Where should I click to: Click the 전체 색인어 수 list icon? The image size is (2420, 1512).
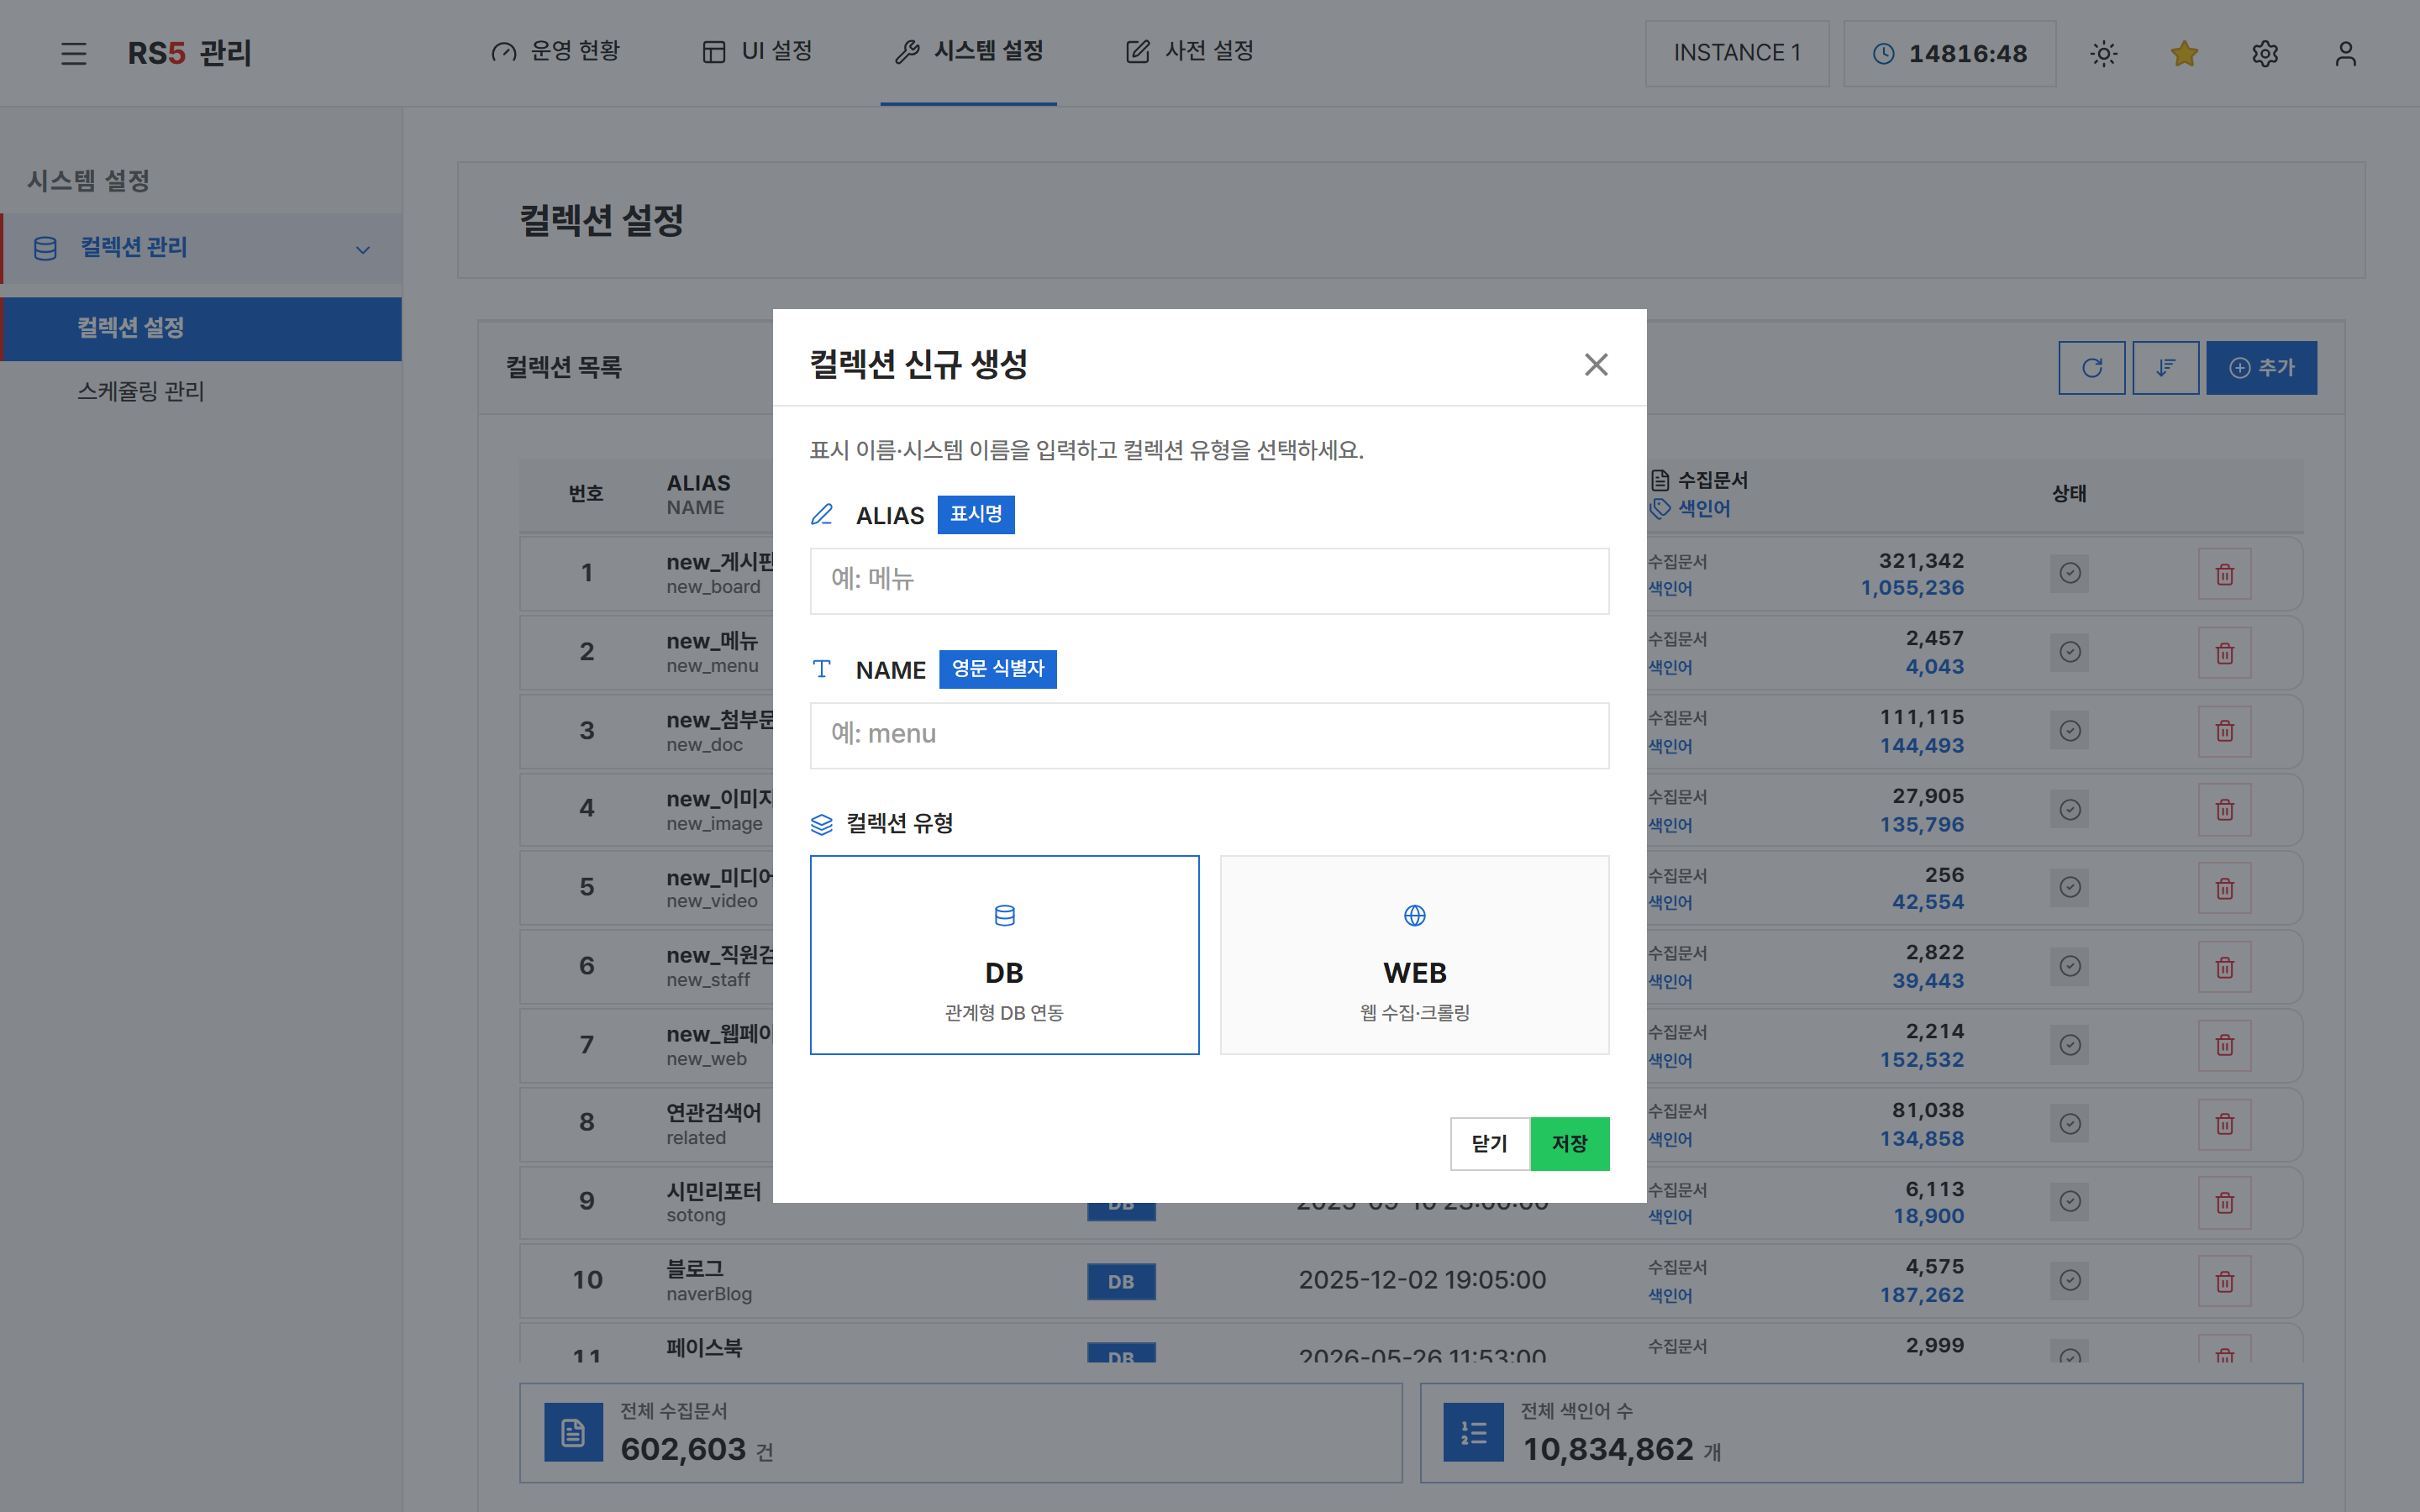(x=1474, y=1433)
